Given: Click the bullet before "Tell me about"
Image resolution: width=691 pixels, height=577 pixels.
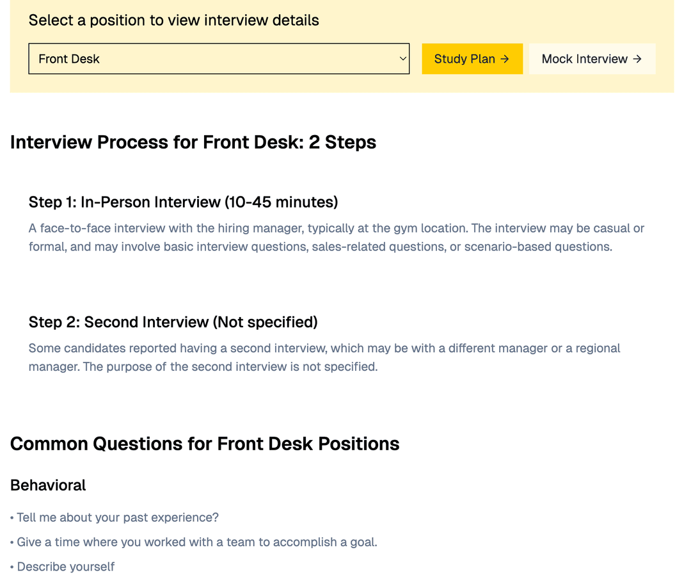Looking at the screenshot, I should tap(12, 518).
